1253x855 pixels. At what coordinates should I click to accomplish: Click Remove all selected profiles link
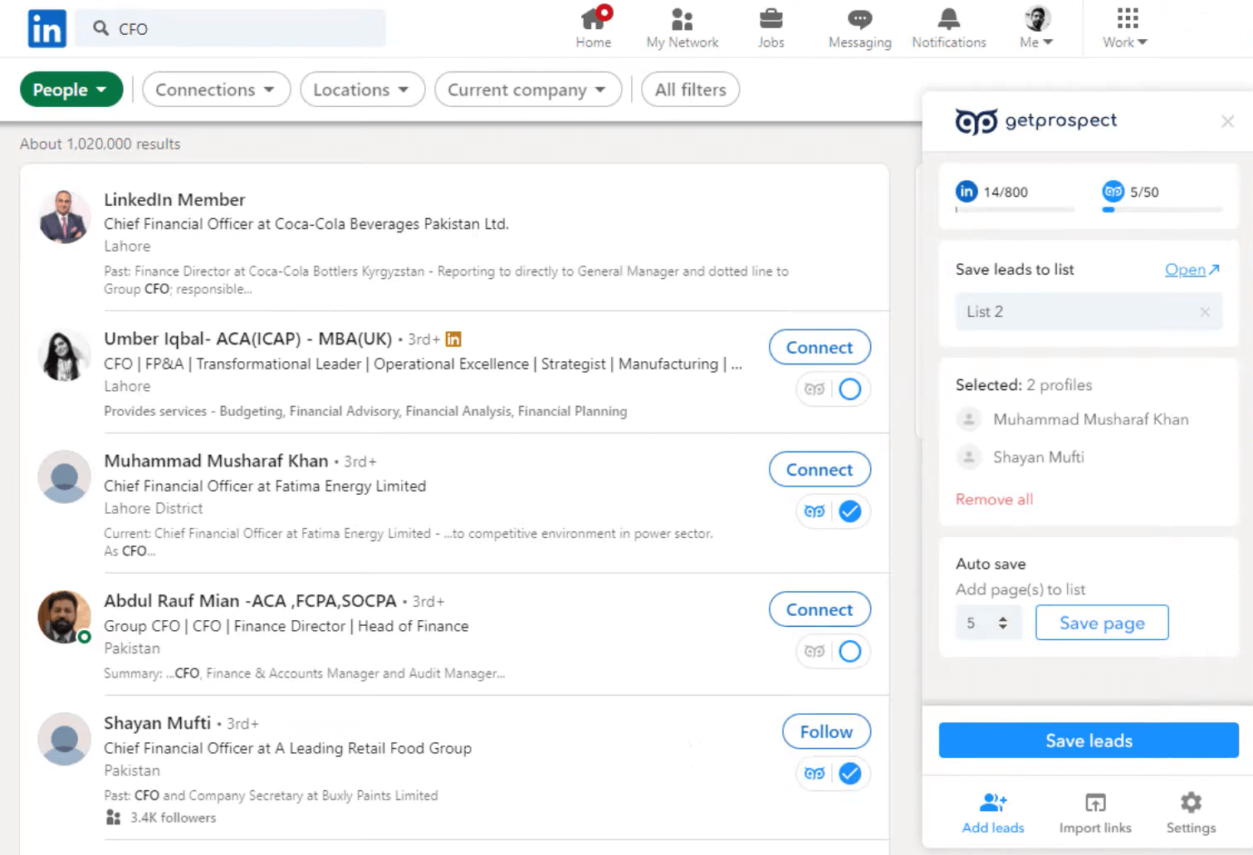coord(994,499)
